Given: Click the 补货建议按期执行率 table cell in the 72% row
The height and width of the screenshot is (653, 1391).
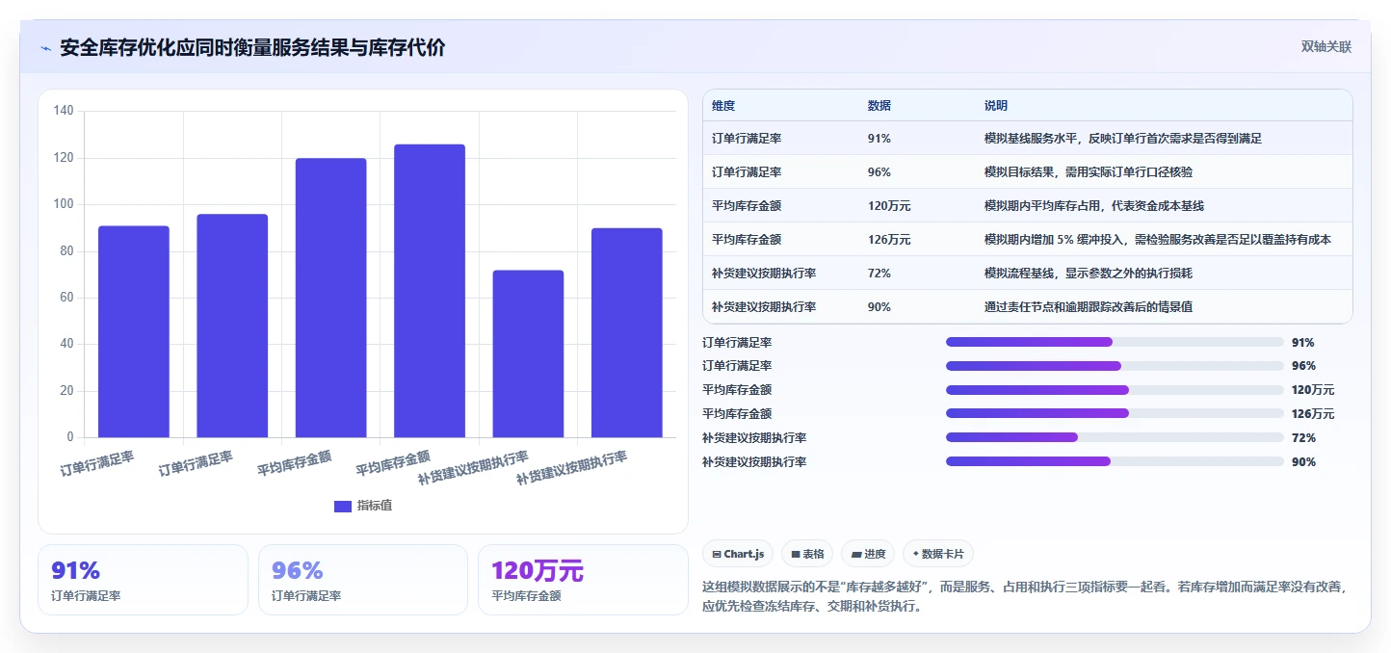Looking at the screenshot, I should [764, 274].
